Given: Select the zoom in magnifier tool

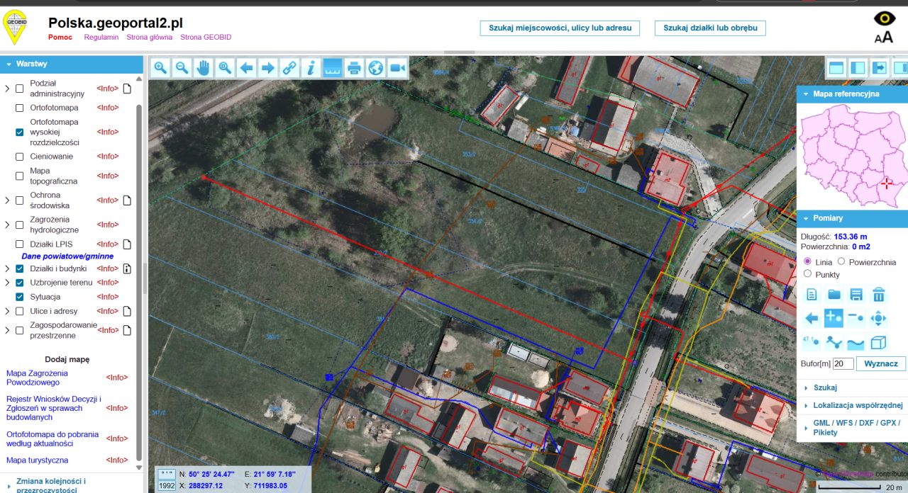Looking at the screenshot, I should coord(160,68).
